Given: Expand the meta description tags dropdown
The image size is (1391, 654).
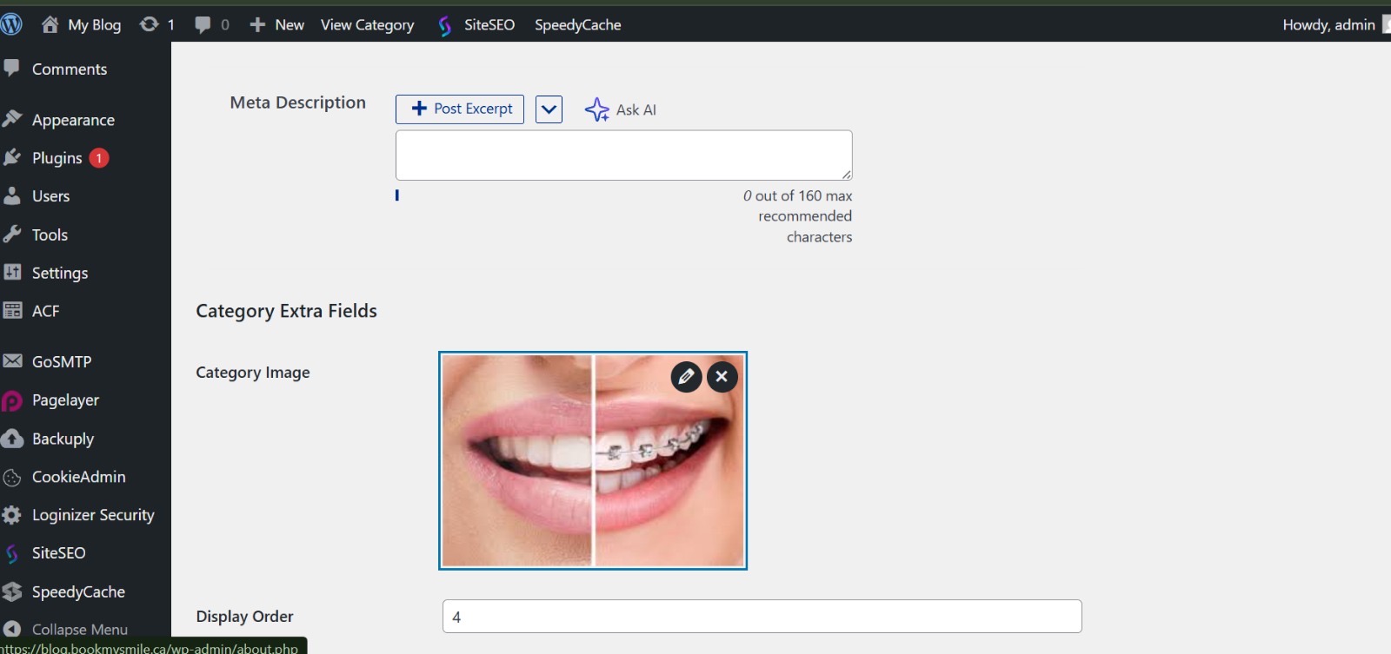Looking at the screenshot, I should coord(549,109).
